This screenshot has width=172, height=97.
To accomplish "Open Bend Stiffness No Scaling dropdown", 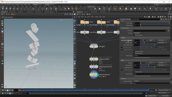I will [x=163, y=63].
